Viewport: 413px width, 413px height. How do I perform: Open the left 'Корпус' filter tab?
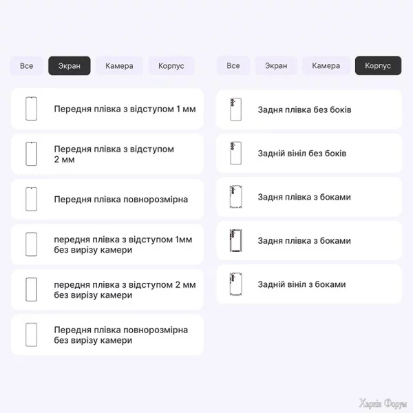click(x=171, y=66)
